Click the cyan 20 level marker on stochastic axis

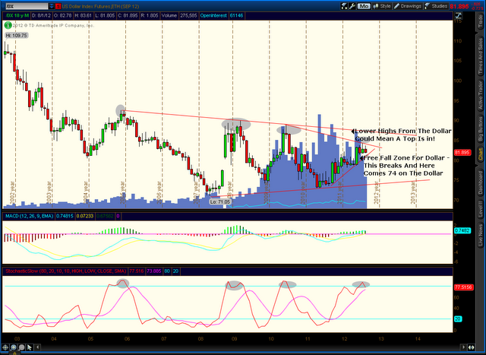tap(458, 319)
